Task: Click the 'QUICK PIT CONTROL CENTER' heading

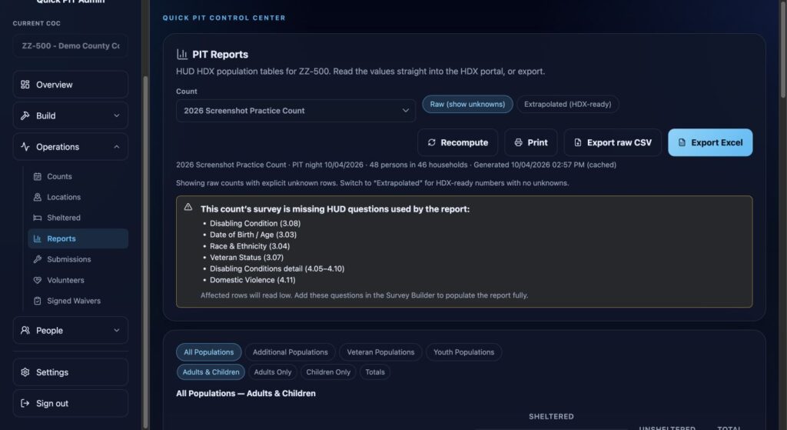Action: [224, 18]
